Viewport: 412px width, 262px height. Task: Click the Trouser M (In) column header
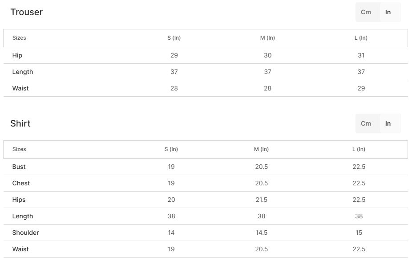(x=267, y=38)
